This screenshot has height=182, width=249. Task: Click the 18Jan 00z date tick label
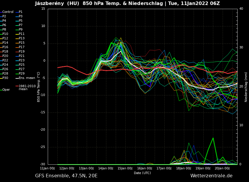pos(183,168)
